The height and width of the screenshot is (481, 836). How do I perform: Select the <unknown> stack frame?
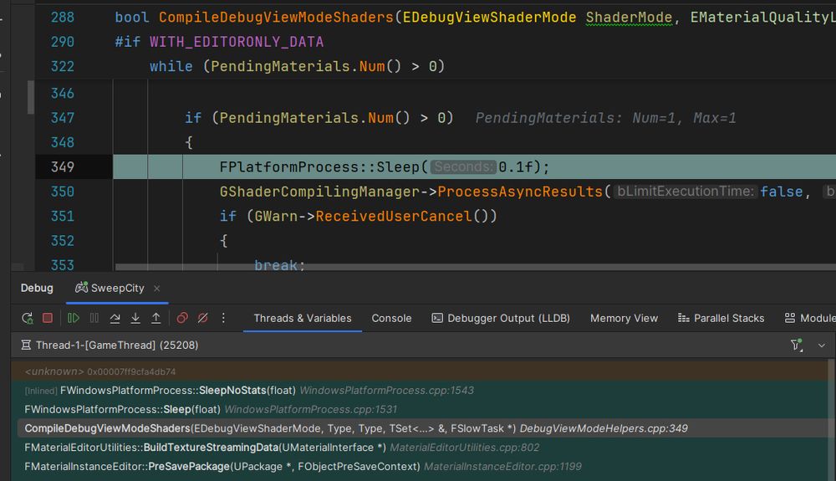(x=419, y=371)
